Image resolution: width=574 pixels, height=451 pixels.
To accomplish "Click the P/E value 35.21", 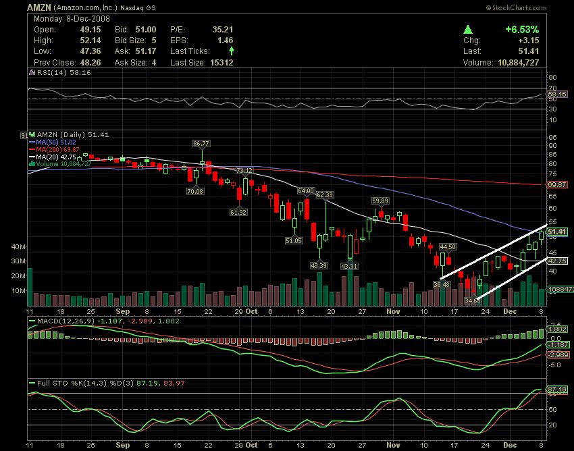I will [x=223, y=30].
